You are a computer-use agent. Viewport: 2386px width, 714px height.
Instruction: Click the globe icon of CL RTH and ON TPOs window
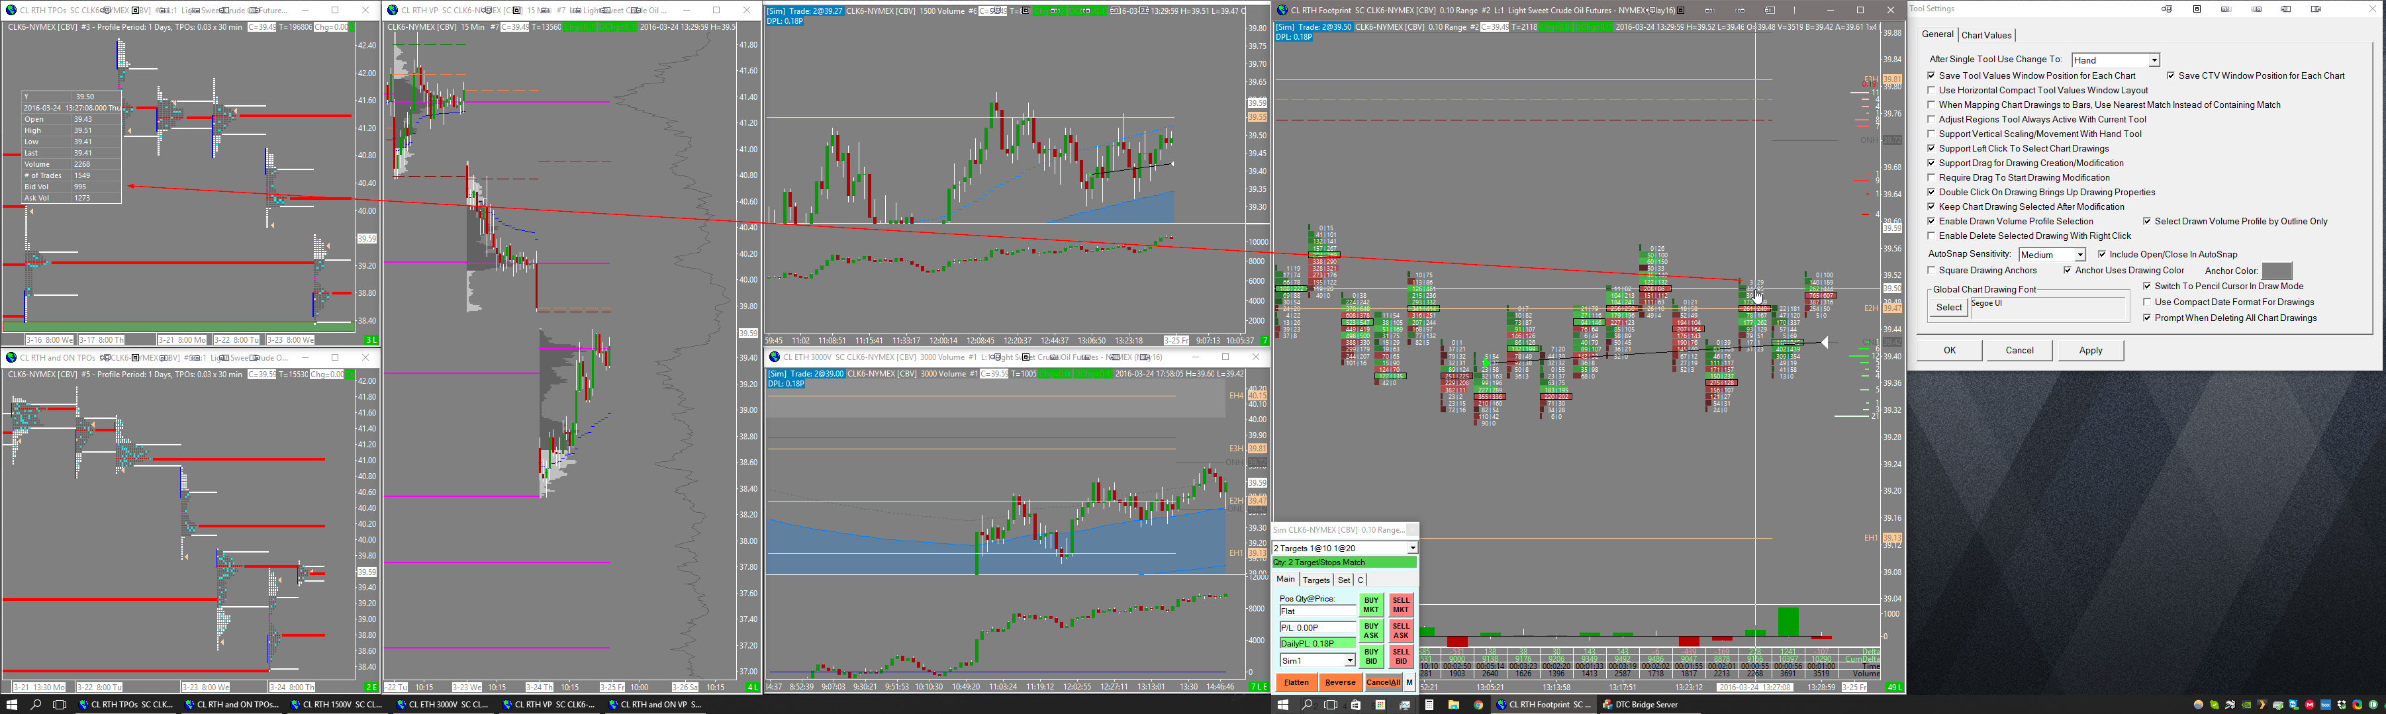[x=11, y=357]
